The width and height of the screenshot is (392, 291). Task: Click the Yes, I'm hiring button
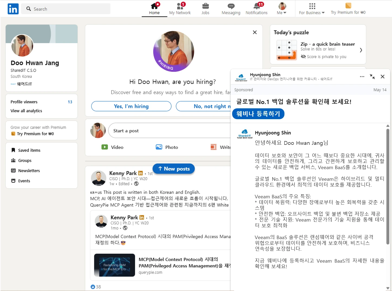click(131, 106)
